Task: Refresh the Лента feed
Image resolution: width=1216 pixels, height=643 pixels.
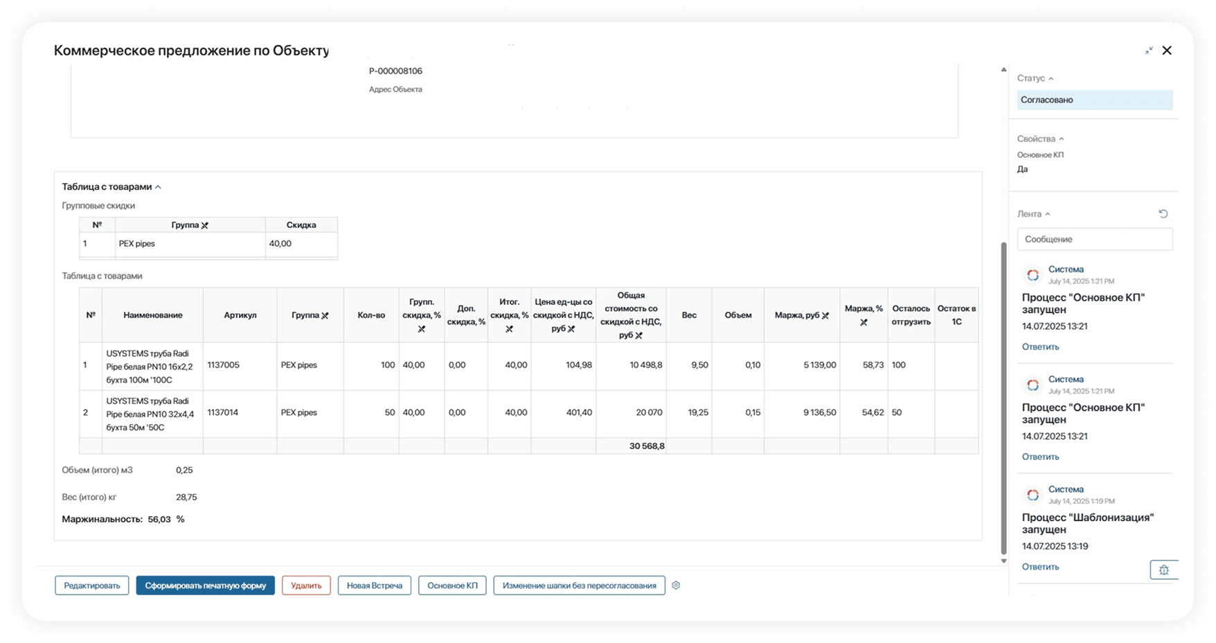Action: coord(1163,214)
